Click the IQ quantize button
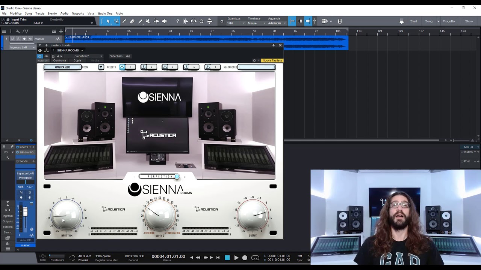This screenshot has width=481, height=270. 221,21
